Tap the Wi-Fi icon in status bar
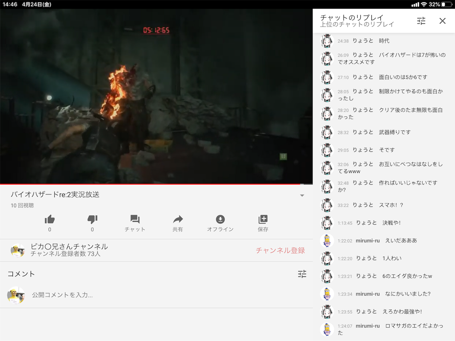The height and width of the screenshot is (341, 455). click(424, 4)
